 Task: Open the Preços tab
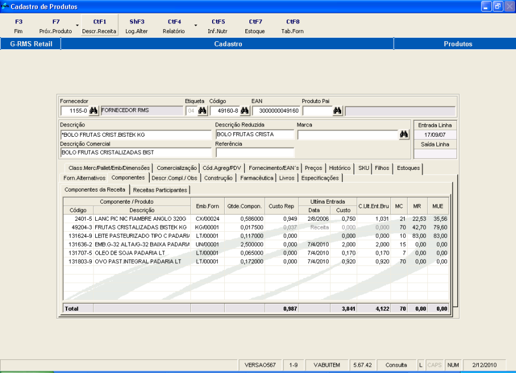tap(314, 168)
